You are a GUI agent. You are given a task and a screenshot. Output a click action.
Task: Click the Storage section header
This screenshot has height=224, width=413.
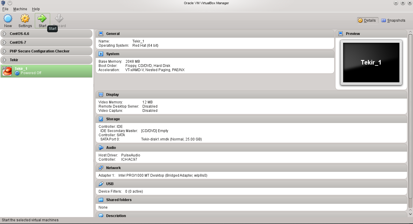click(x=252, y=119)
